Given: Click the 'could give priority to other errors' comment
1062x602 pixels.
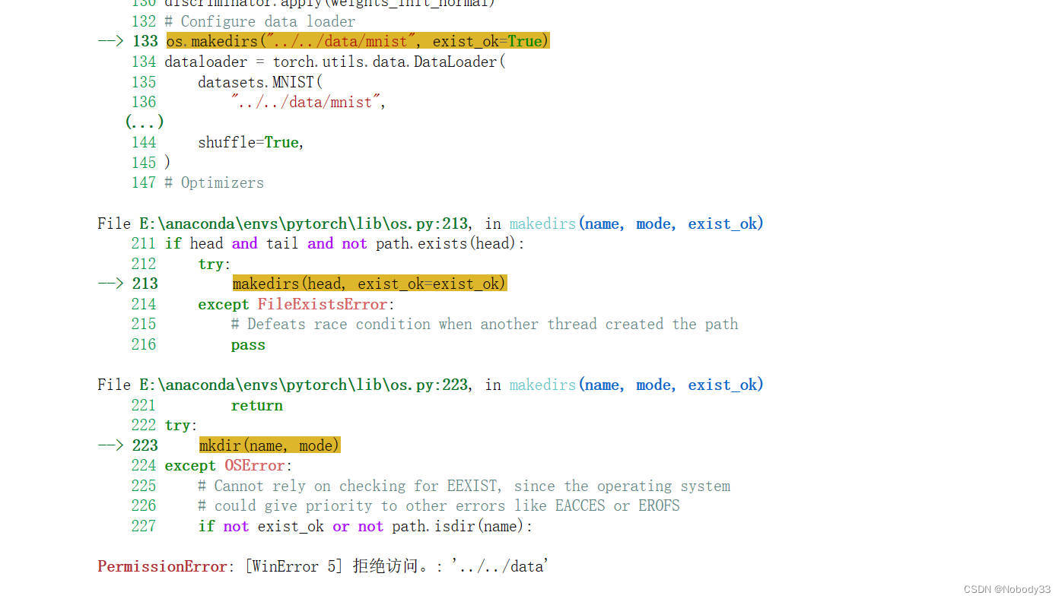Looking at the screenshot, I should (x=439, y=505).
